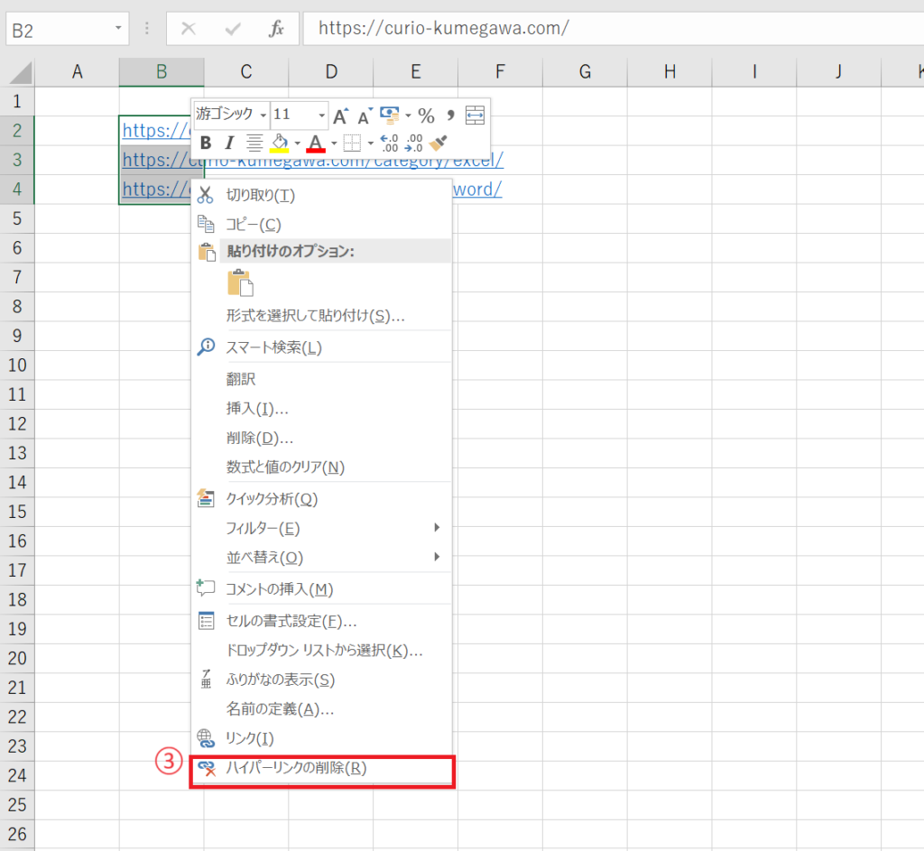Select 削除(D)... menu entry

point(322,438)
